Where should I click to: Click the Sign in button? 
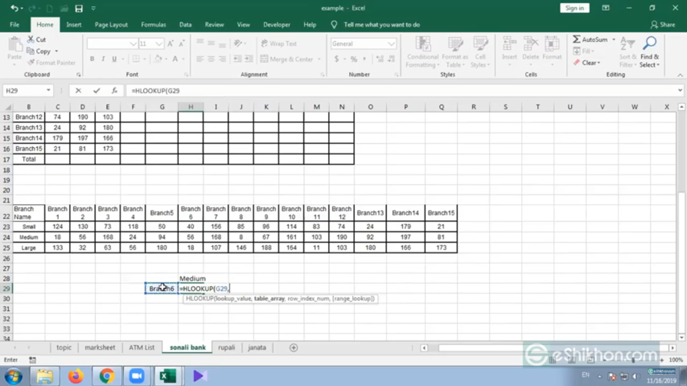[x=574, y=8]
